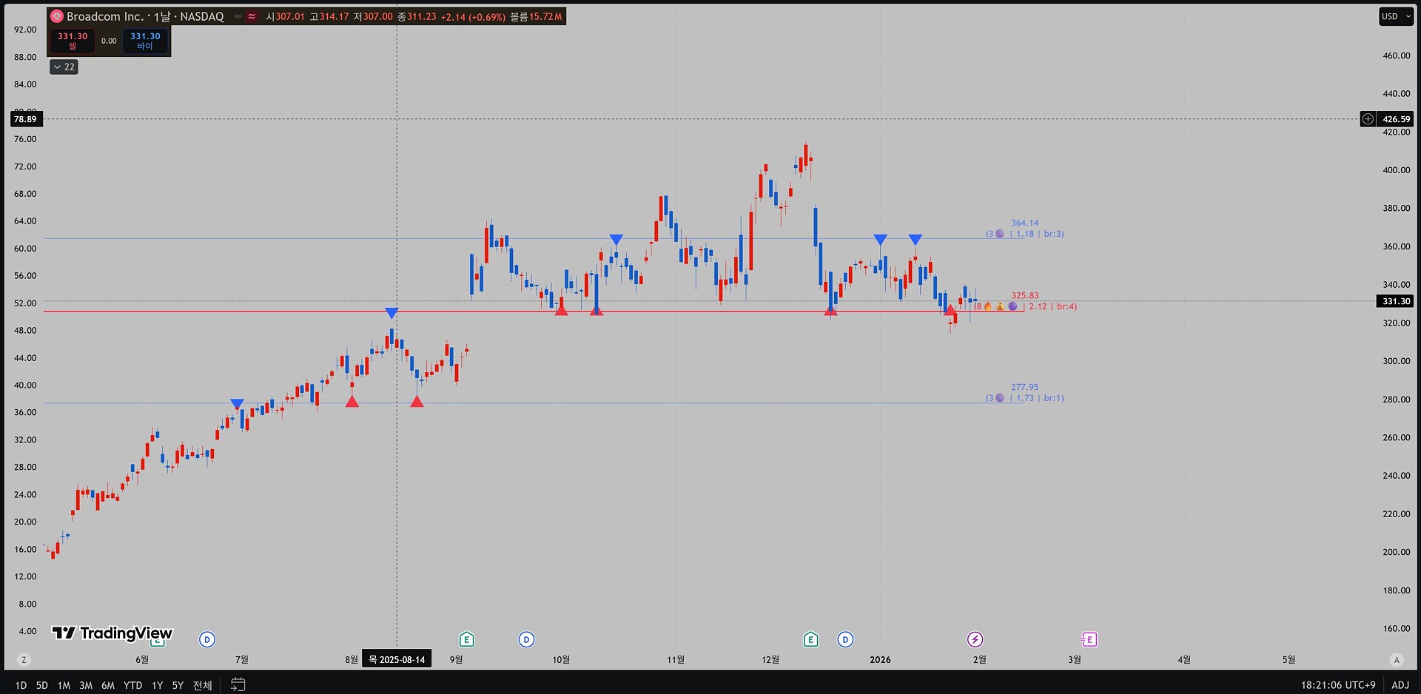Viewport: 1421px width, 694px height.
Task: Click the blue down-triangle signal near 7월
Action: pos(237,404)
